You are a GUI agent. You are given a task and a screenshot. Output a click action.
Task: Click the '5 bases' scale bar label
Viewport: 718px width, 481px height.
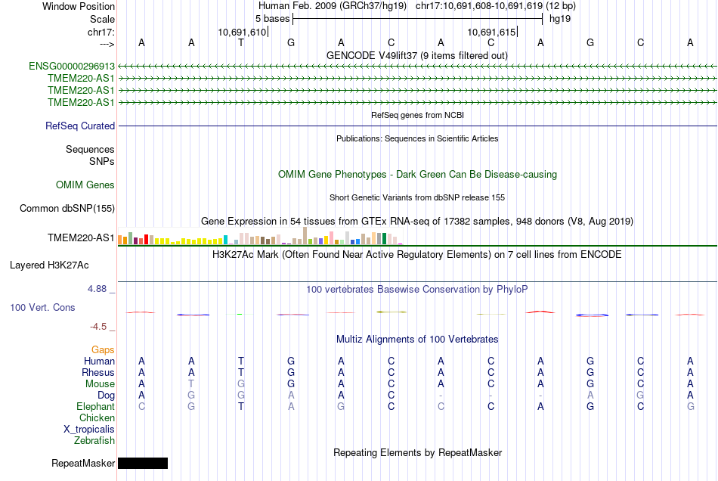(272, 19)
